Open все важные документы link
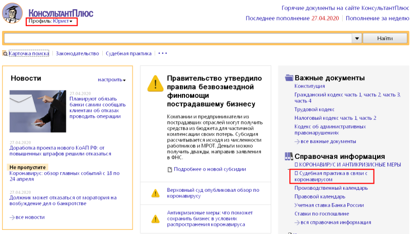The image size is (411, 234). click(x=328, y=141)
